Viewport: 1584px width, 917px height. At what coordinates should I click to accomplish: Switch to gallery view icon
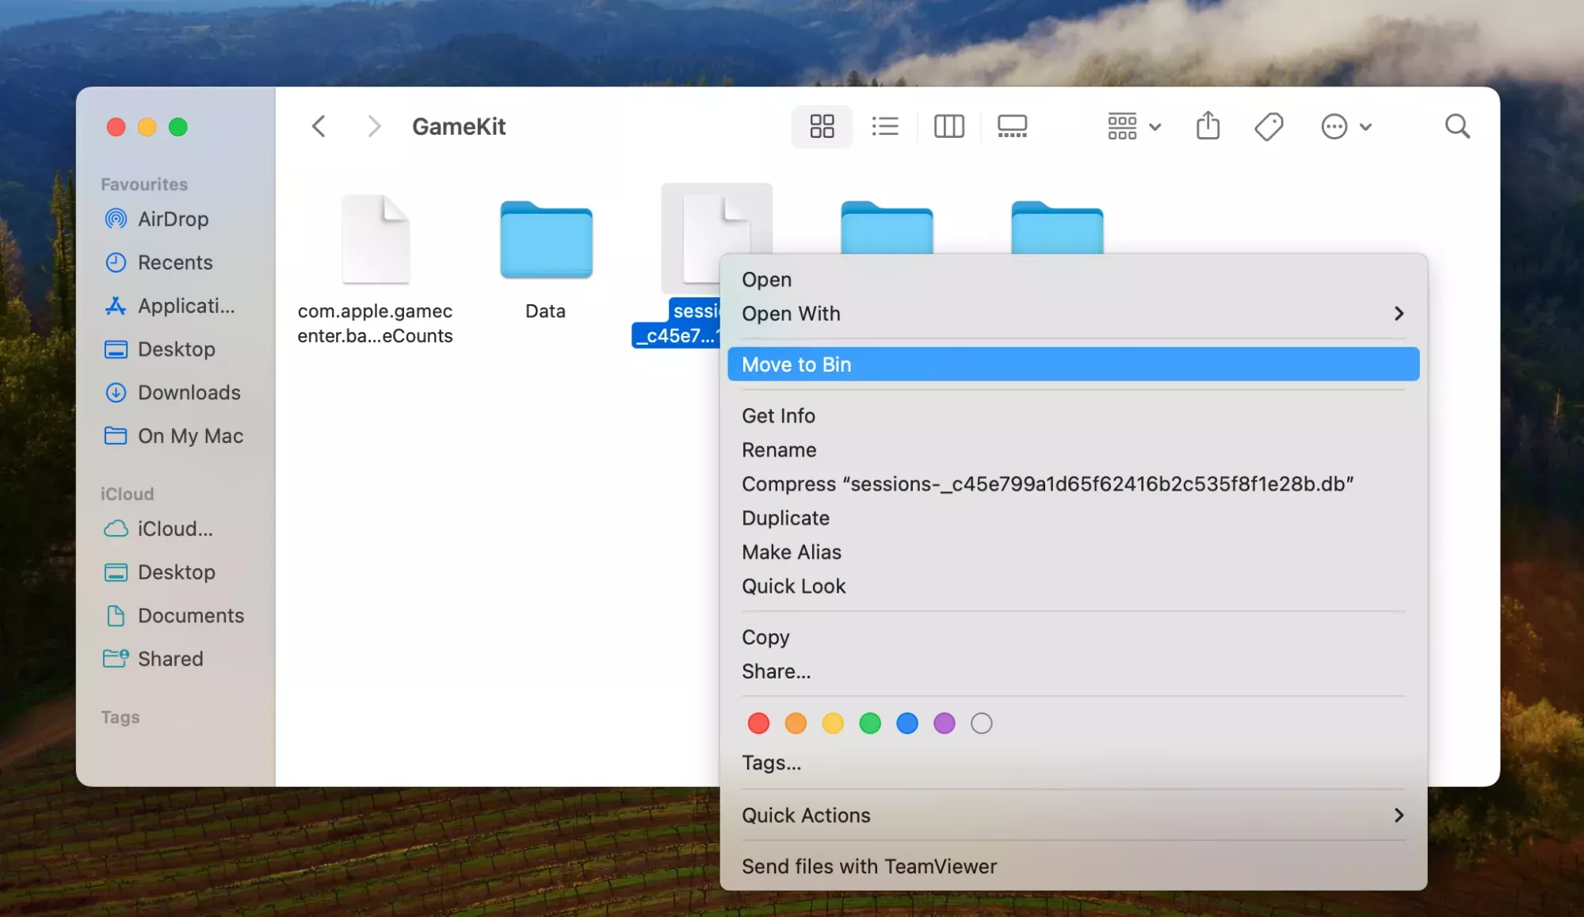click(1012, 126)
